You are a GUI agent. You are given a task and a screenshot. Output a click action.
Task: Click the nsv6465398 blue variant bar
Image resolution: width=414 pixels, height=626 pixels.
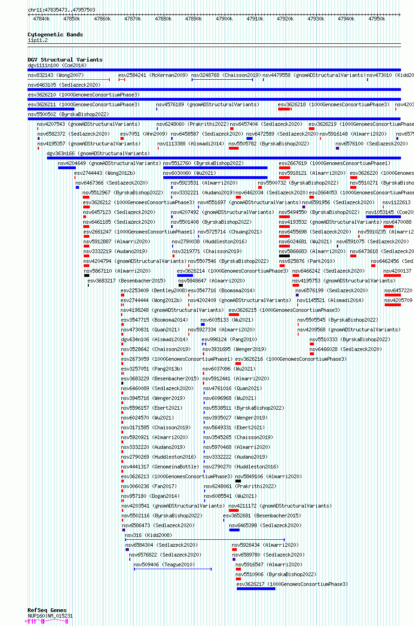[x=234, y=530]
